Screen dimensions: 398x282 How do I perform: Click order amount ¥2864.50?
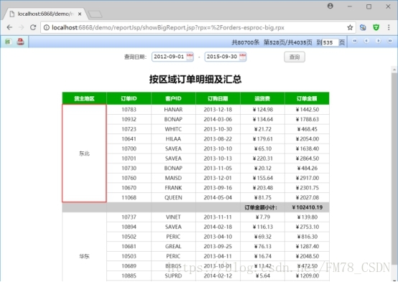[x=307, y=159]
